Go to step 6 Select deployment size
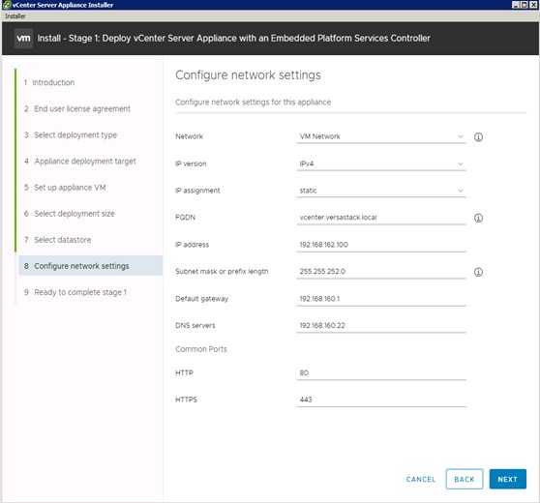This screenshot has height=503, width=540. pyautogui.click(x=70, y=214)
